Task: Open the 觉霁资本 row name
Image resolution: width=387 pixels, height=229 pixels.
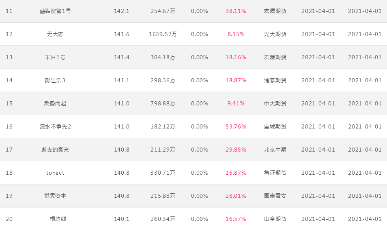Action: (x=55, y=196)
